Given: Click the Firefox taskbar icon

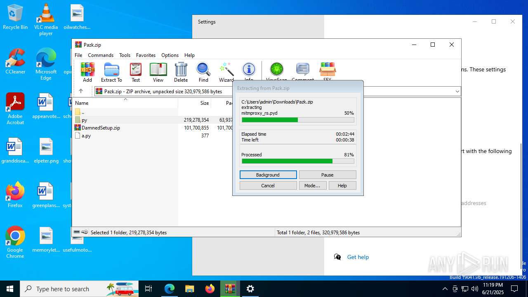Looking at the screenshot, I should (210, 289).
